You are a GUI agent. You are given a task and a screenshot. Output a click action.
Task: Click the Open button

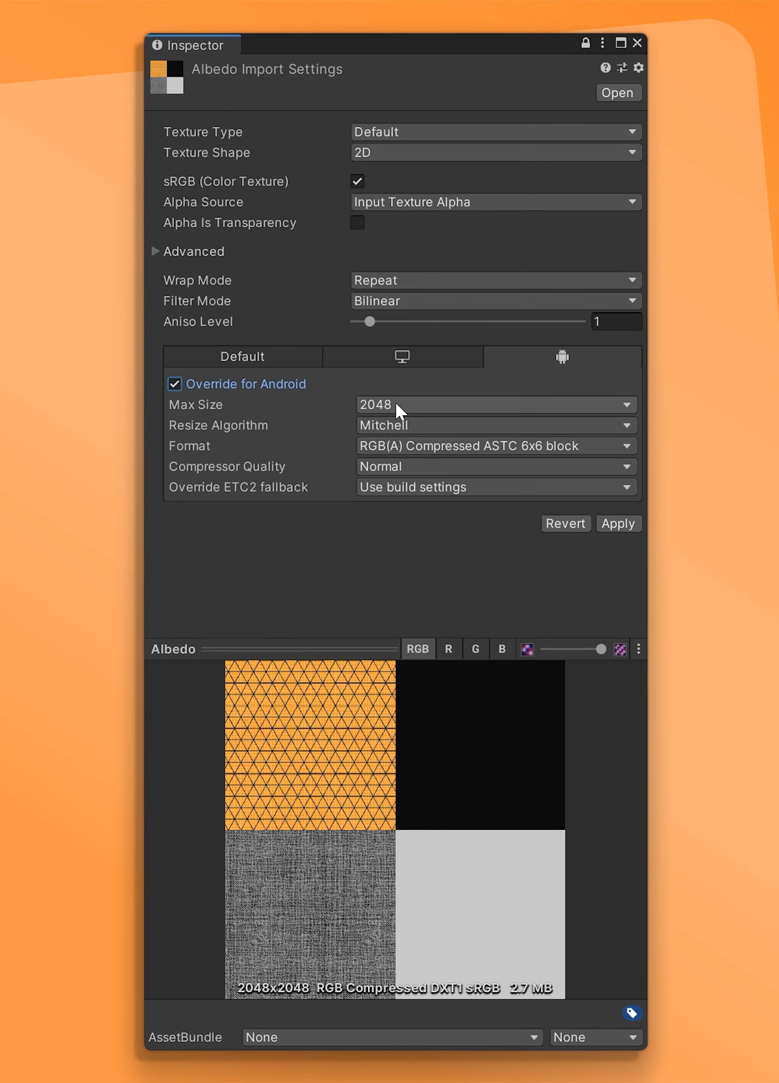click(619, 93)
